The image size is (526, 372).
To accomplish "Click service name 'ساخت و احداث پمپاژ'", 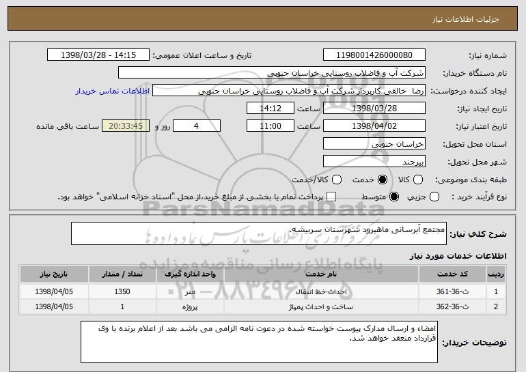I will point(321,306).
